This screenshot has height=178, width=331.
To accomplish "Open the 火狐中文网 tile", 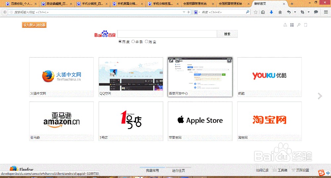I will (62, 77).
